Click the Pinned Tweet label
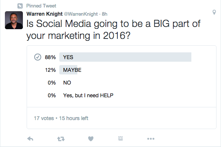This screenshot has height=147, width=221. pos(41,6)
